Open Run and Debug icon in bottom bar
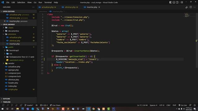The image size is (198, 111). (x=16, y=105)
